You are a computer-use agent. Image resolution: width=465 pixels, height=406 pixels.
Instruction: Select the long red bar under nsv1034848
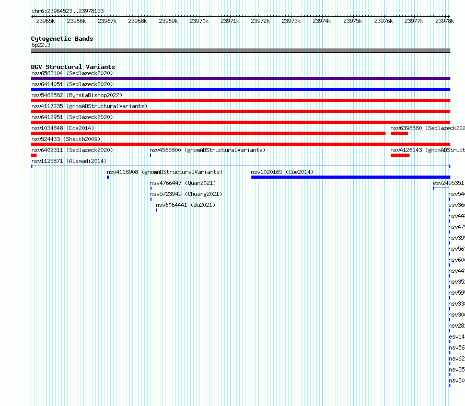(208, 133)
